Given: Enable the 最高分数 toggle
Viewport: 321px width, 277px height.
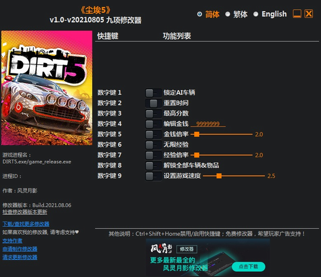Looking at the screenshot, I should [x=153, y=114].
